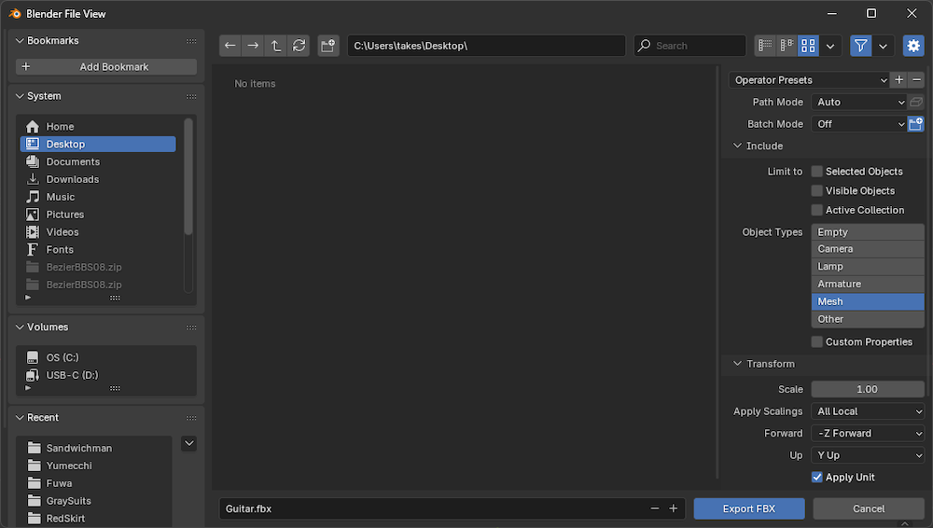
Task: Enable the Selected Objects checkbox
Action: pyautogui.click(x=817, y=172)
